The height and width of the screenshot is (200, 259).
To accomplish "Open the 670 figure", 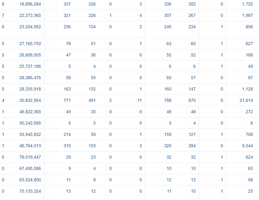I will click(x=192, y=100).
